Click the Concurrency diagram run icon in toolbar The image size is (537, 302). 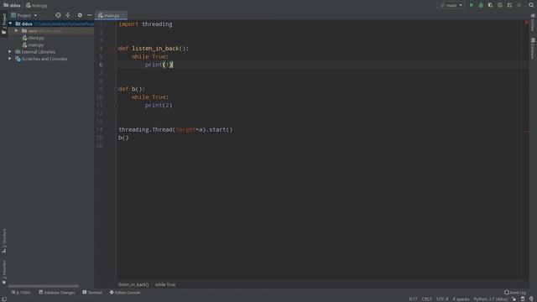pos(509,5)
